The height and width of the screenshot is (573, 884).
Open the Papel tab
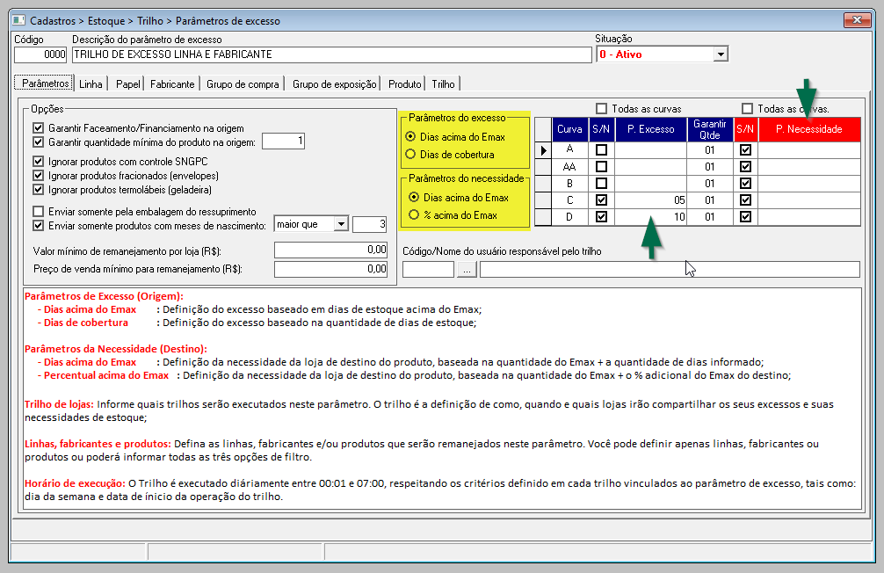tap(128, 84)
